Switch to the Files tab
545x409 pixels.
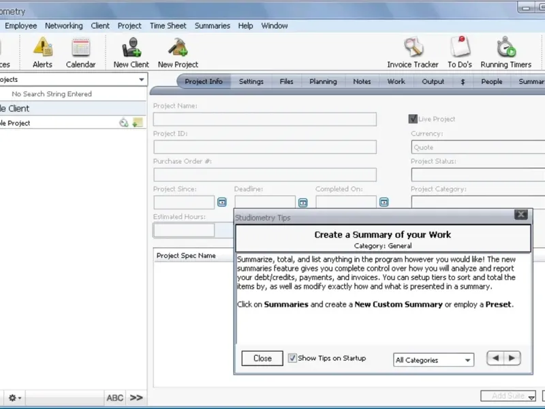286,81
